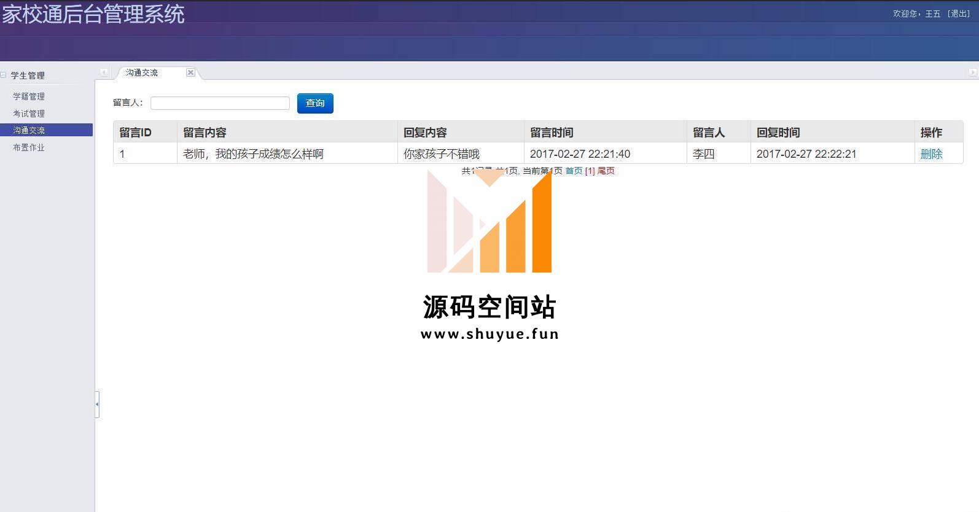Delete the message row via 删除

click(x=931, y=154)
